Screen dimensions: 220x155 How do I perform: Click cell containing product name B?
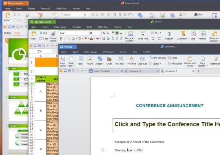(41, 111)
